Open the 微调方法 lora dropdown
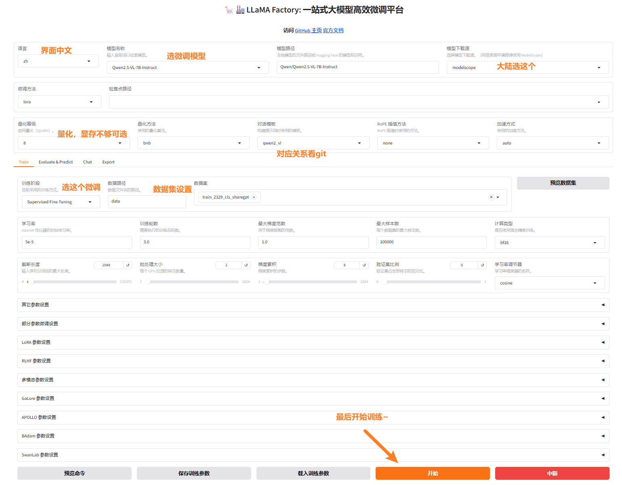The height and width of the screenshot is (485, 622). 59,102
